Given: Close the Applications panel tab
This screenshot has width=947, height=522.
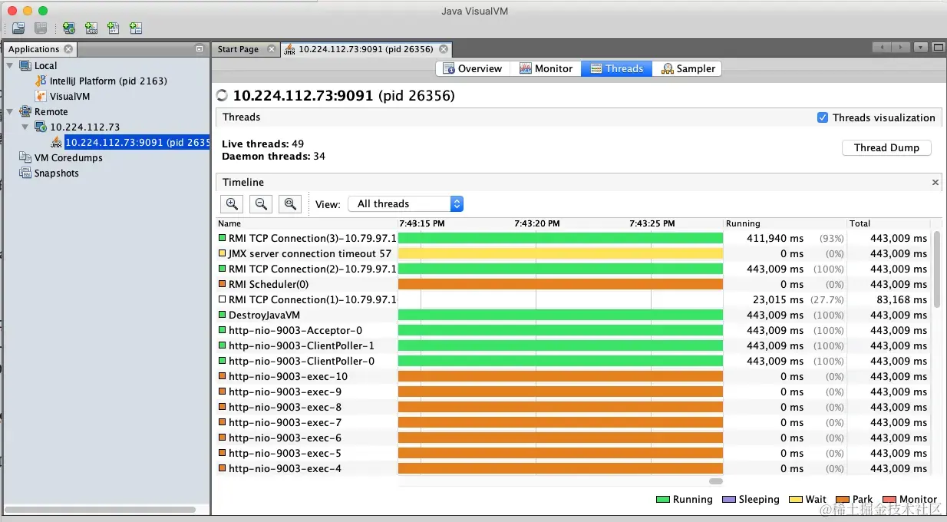Looking at the screenshot, I should pos(68,48).
